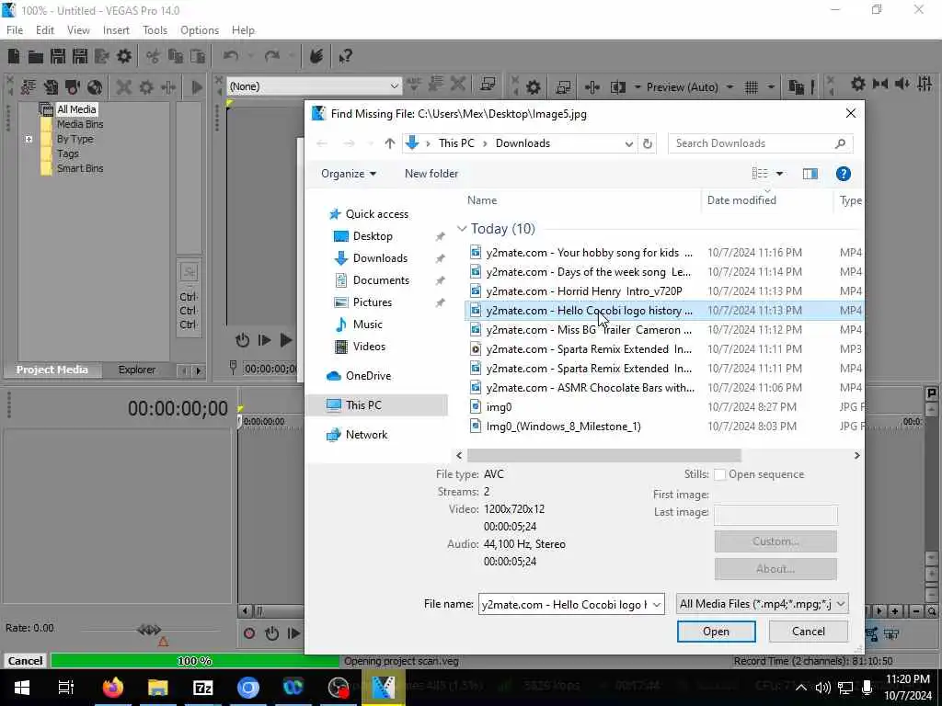Click the Paste icon in VEGAS toolbar
942x706 pixels.
click(x=198, y=56)
